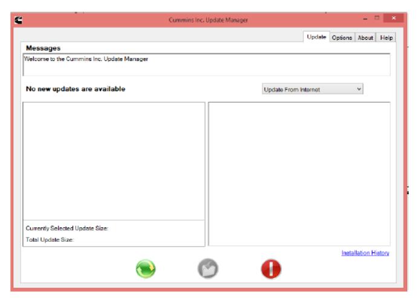Click the green refresh updates icon
Screen dimensions: 419x298
[x=146, y=268]
